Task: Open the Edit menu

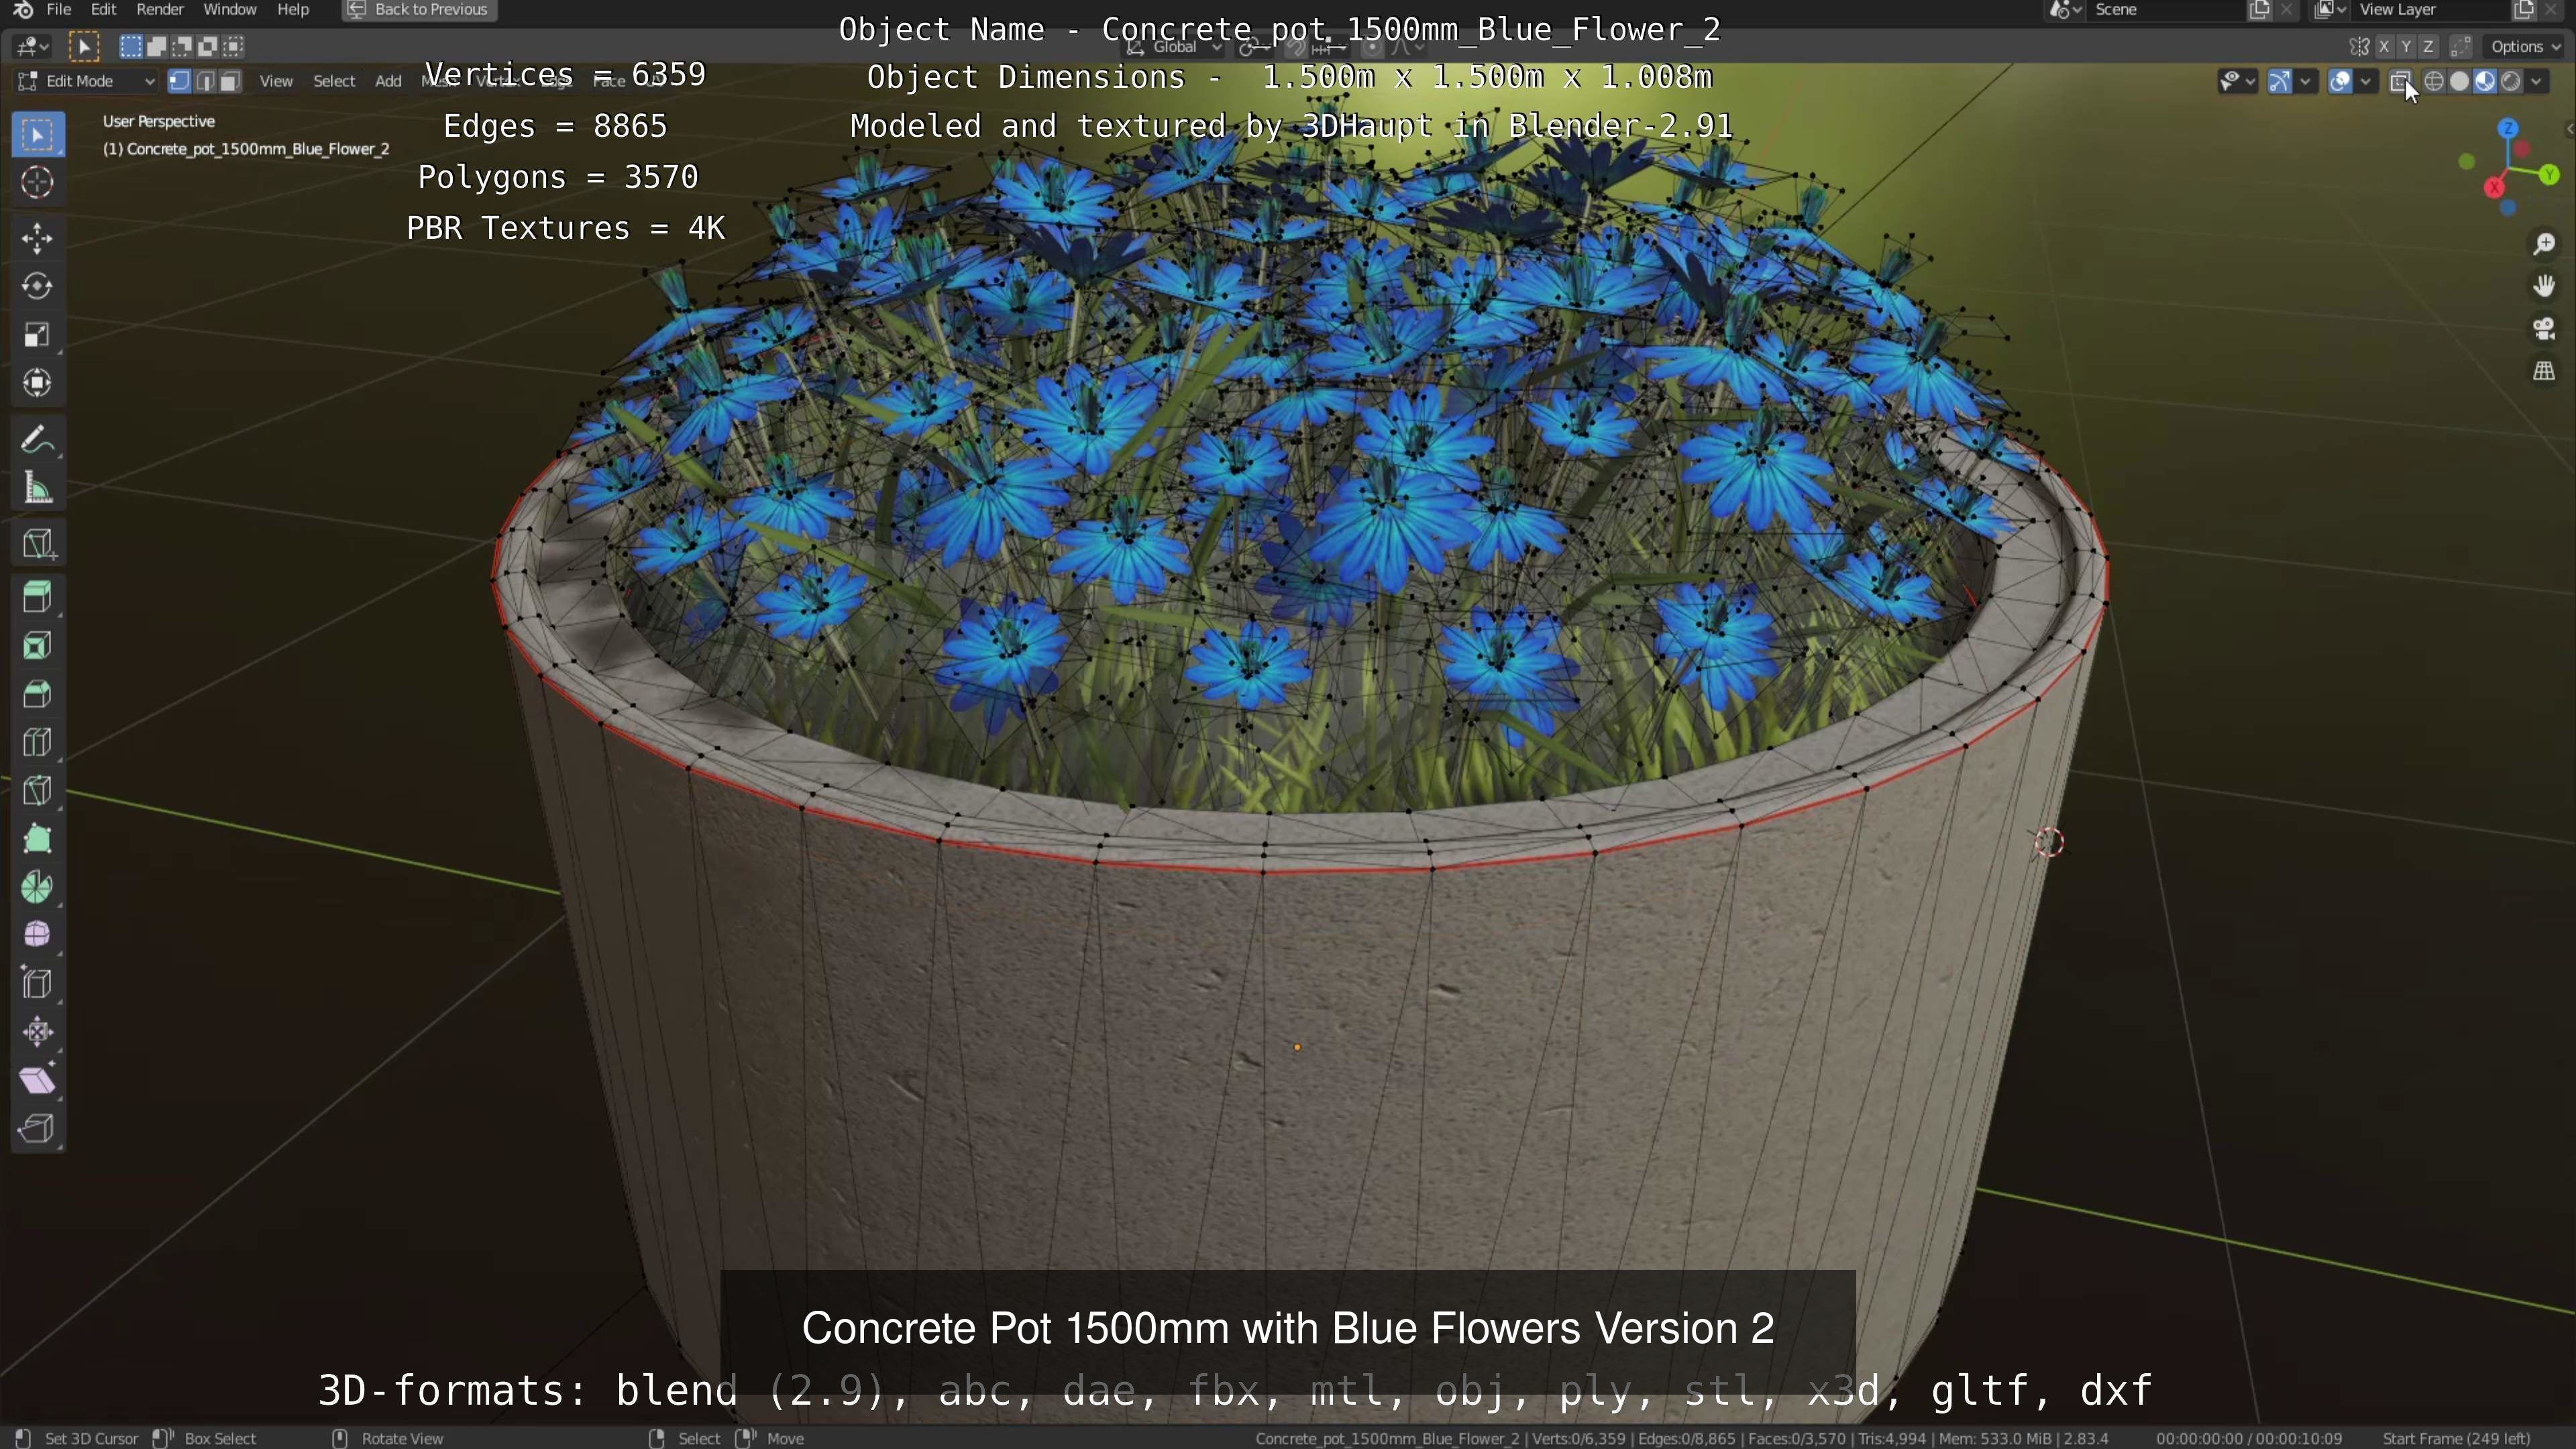Action: pyautogui.click(x=103, y=10)
